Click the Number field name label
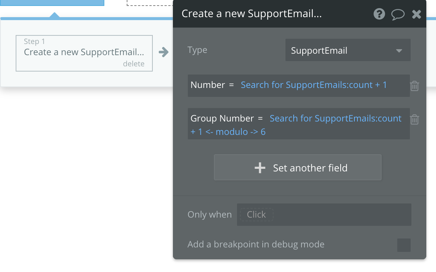The width and height of the screenshot is (436, 272). click(208, 85)
